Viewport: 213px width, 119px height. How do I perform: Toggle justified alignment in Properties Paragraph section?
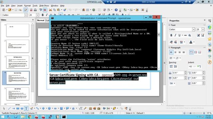coord(184,52)
